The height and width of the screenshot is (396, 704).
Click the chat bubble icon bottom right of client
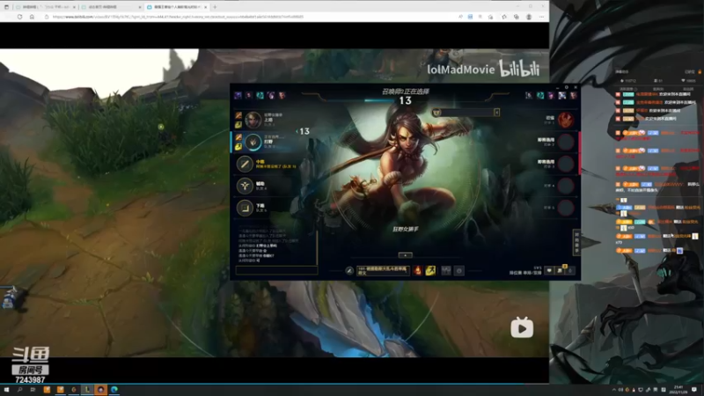click(549, 270)
